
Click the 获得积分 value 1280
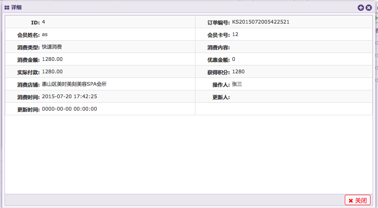(238, 72)
